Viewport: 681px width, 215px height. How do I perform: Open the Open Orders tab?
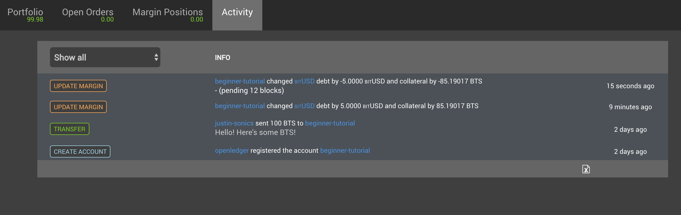coord(88,15)
